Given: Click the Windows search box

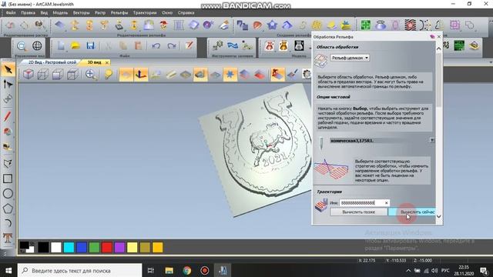Looking at the screenshot, I should [79, 270].
